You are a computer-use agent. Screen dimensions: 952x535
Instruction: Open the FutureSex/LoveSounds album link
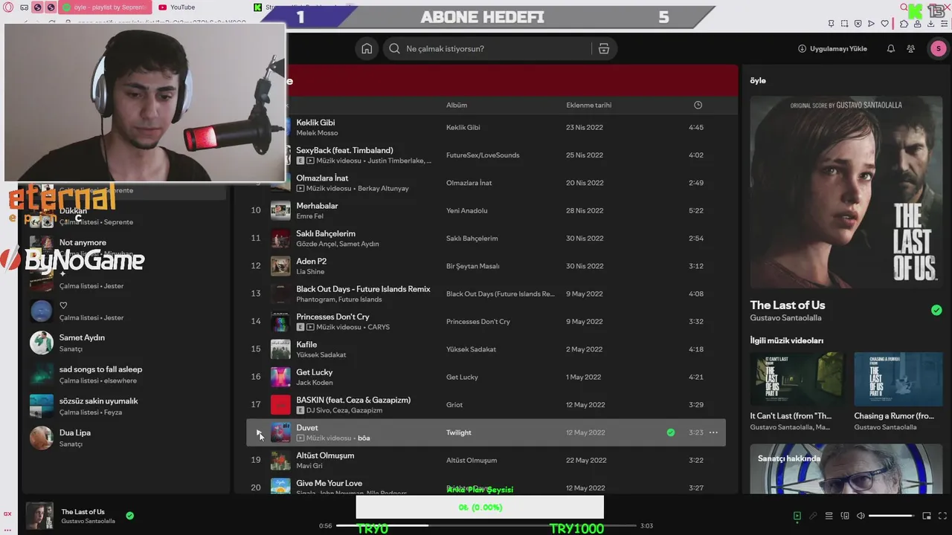pos(483,155)
